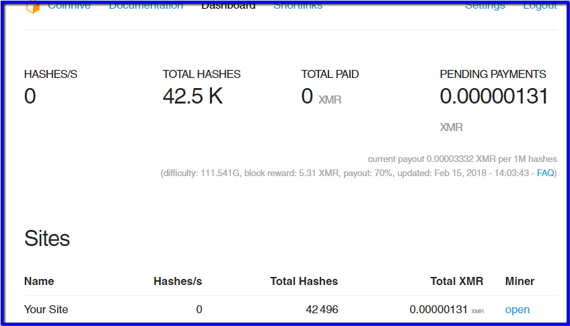Click the Name column header
This screenshot has height=326, width=570.
point(39,281)
